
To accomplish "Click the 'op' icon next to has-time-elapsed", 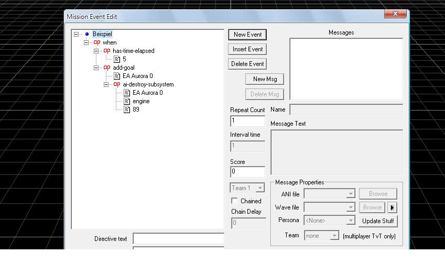I will tap(107, 51).
